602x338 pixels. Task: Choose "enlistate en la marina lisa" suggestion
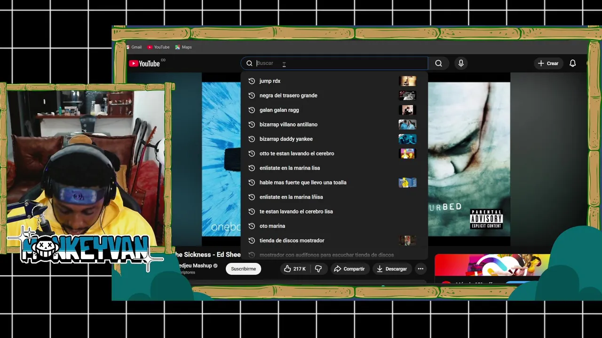(x=334, y=168)
